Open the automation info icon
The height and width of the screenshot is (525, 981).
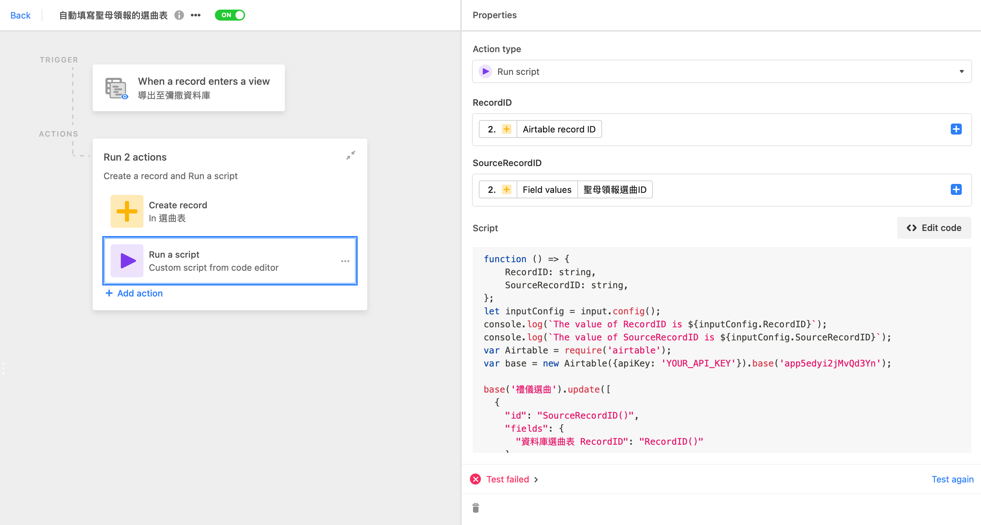coord(179,15)
